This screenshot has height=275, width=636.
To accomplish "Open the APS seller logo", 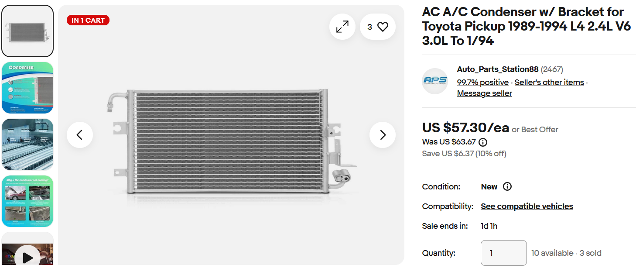I will coord(434,81).
